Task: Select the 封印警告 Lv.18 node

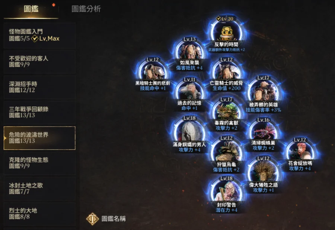Action: point(226,191)
